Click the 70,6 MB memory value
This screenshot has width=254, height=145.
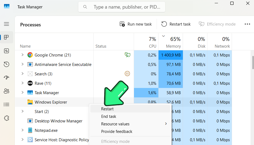click(174, 83)
